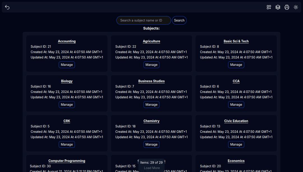The height and width of the screenshot is (172, 303).
Task: Click the printer icon
Action: pyautogui.click(x=287, y=7)
